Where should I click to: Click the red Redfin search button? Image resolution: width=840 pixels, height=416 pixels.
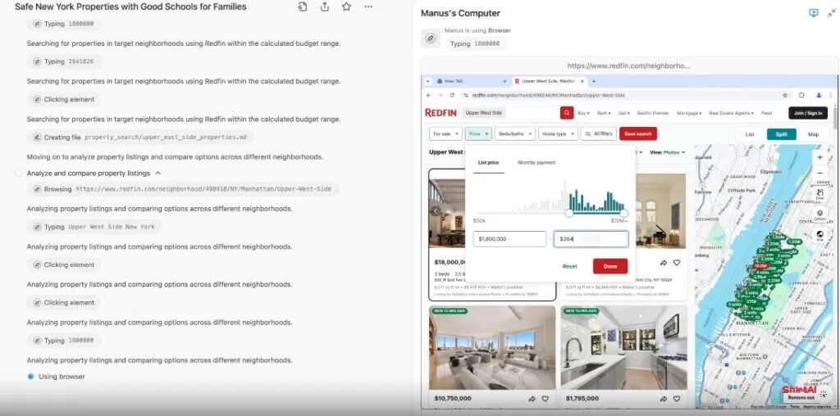pos(567,113)
